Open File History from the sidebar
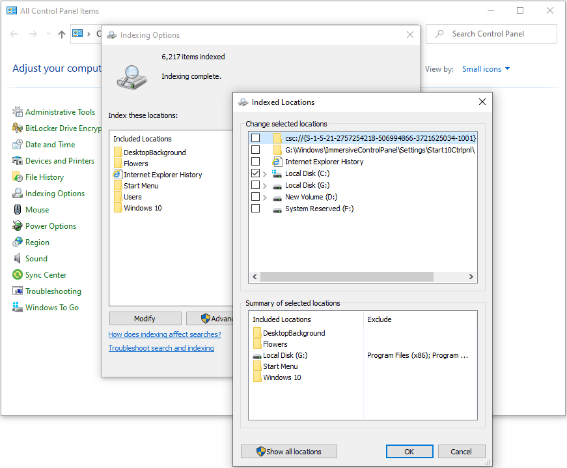567x468 pixels. [x=44, y=177]
